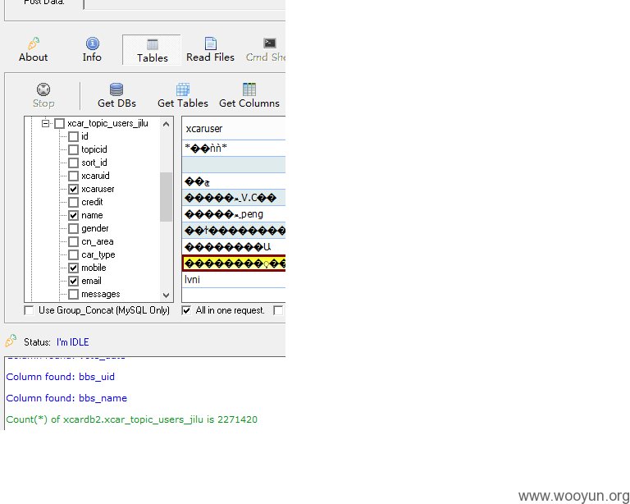Check the id column checkbox
This screenshot has width=630, height=504.
[73, 136]
